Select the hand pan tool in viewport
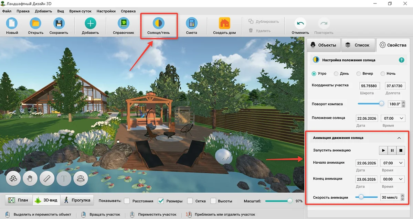 coord(30,178)
